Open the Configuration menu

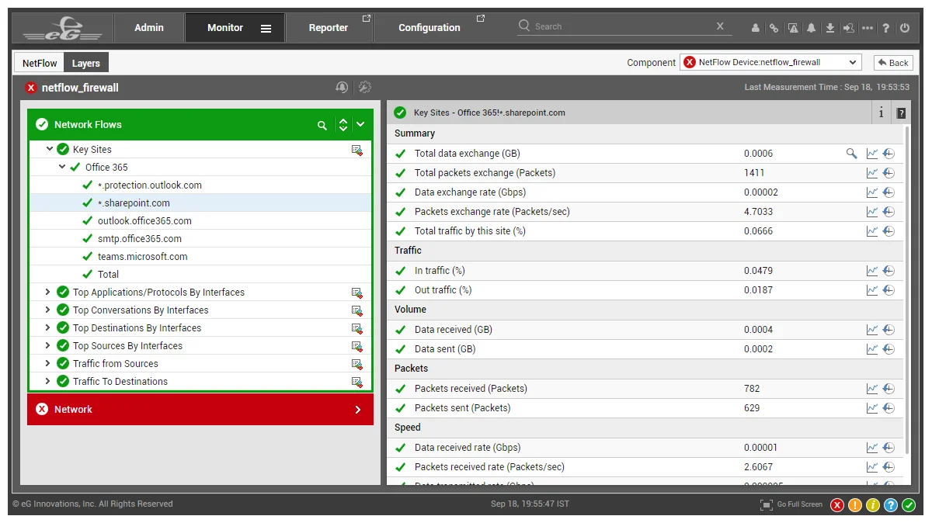coord(429,28)
